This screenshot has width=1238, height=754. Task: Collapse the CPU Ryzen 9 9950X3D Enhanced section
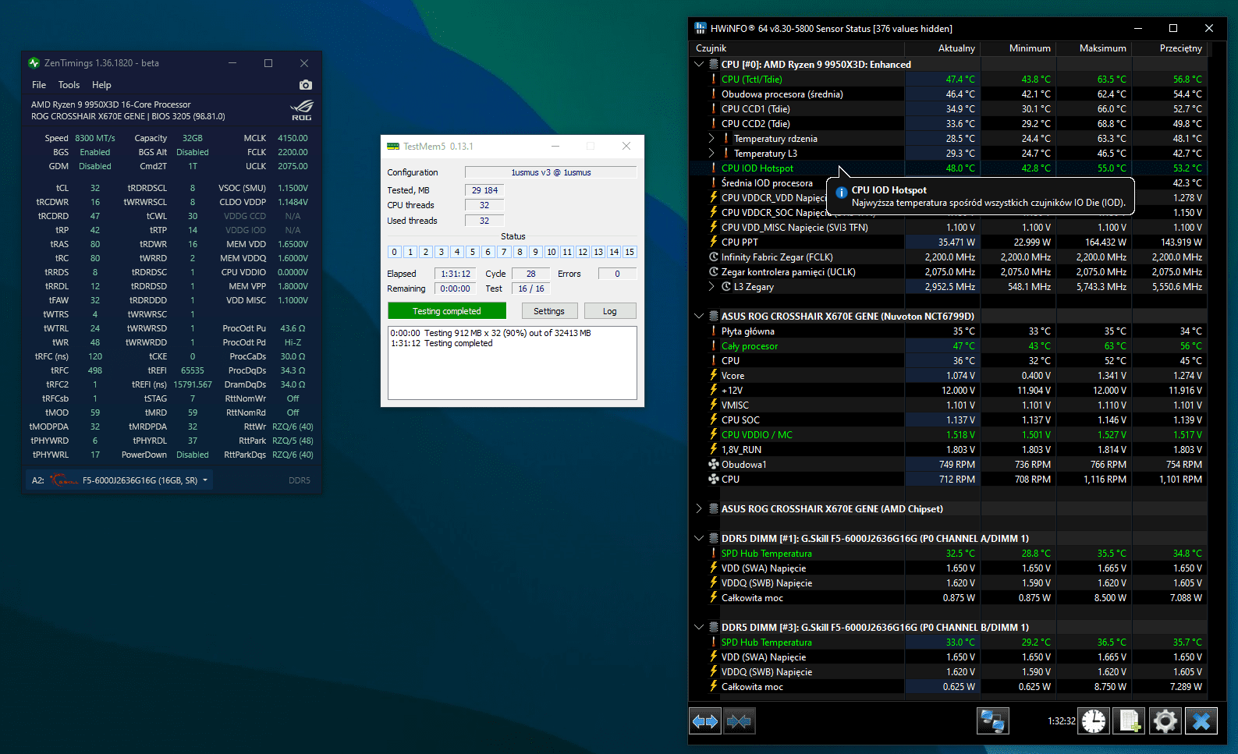699,65
